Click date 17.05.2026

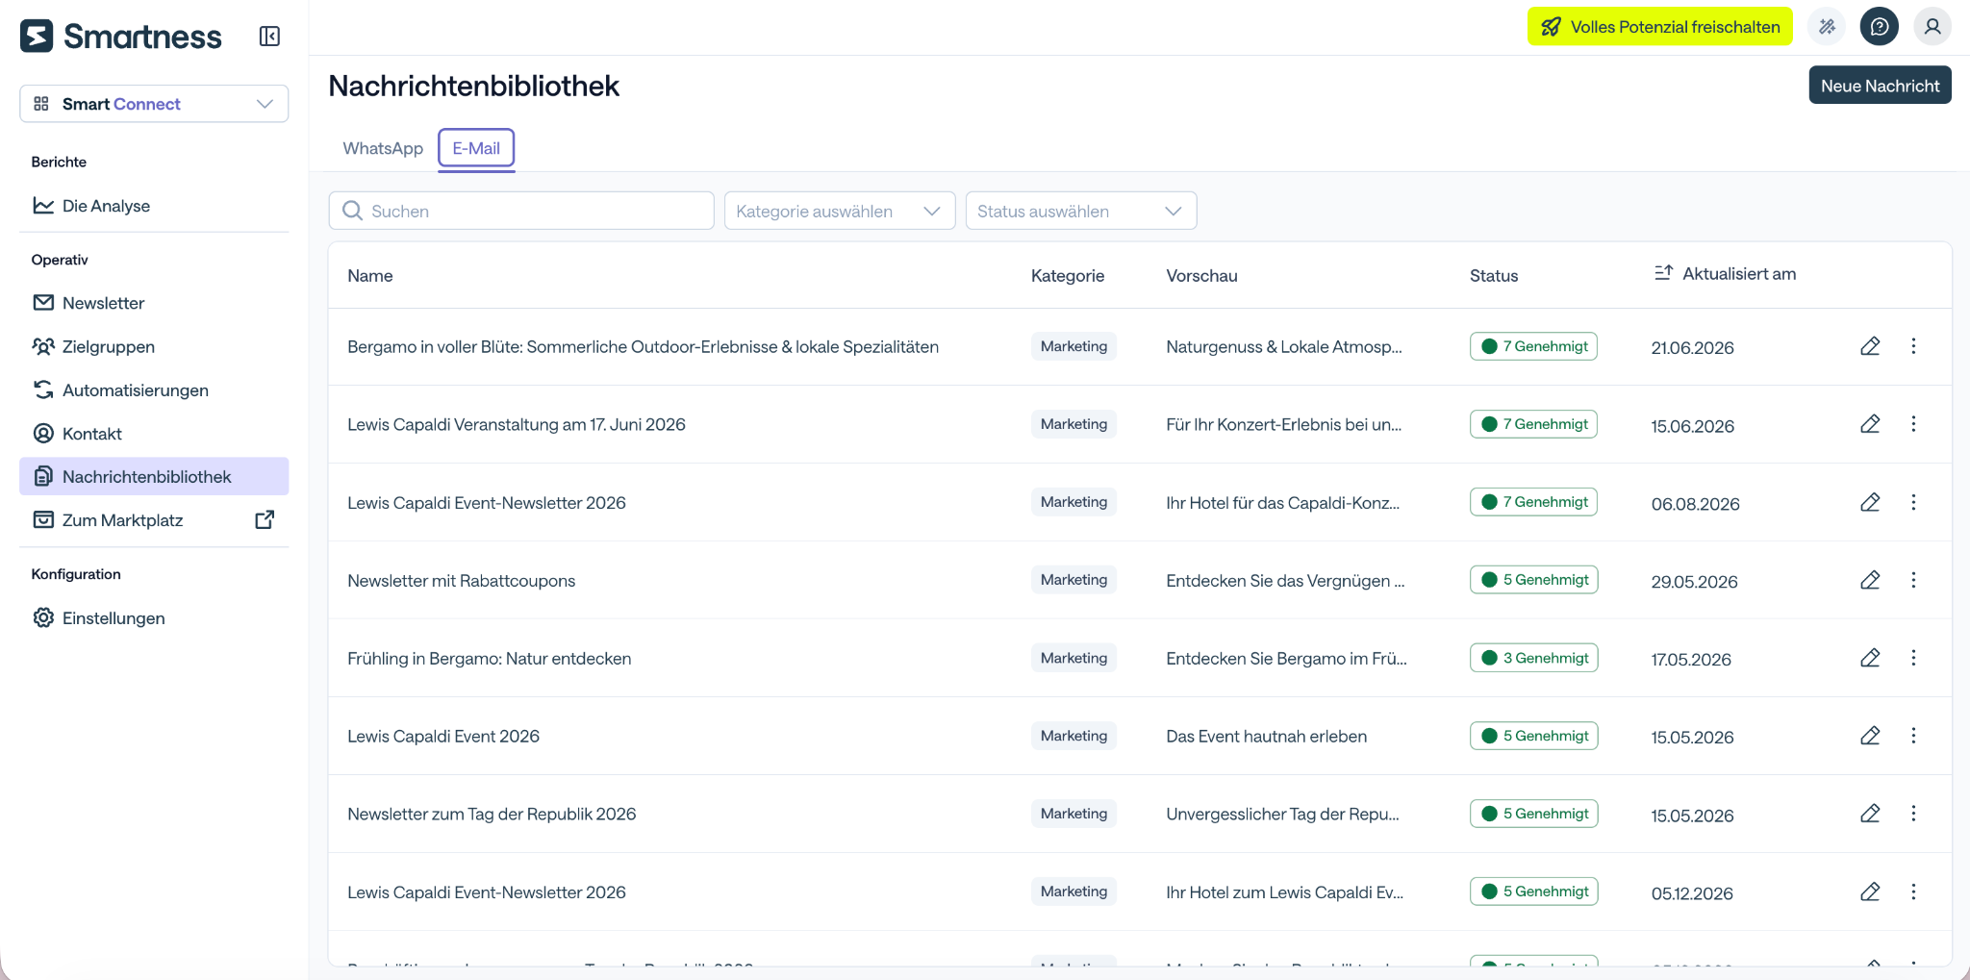click(1691, 660)
